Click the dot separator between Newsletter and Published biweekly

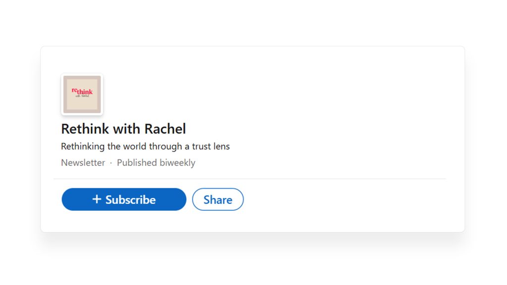click(x=110, y=163)
